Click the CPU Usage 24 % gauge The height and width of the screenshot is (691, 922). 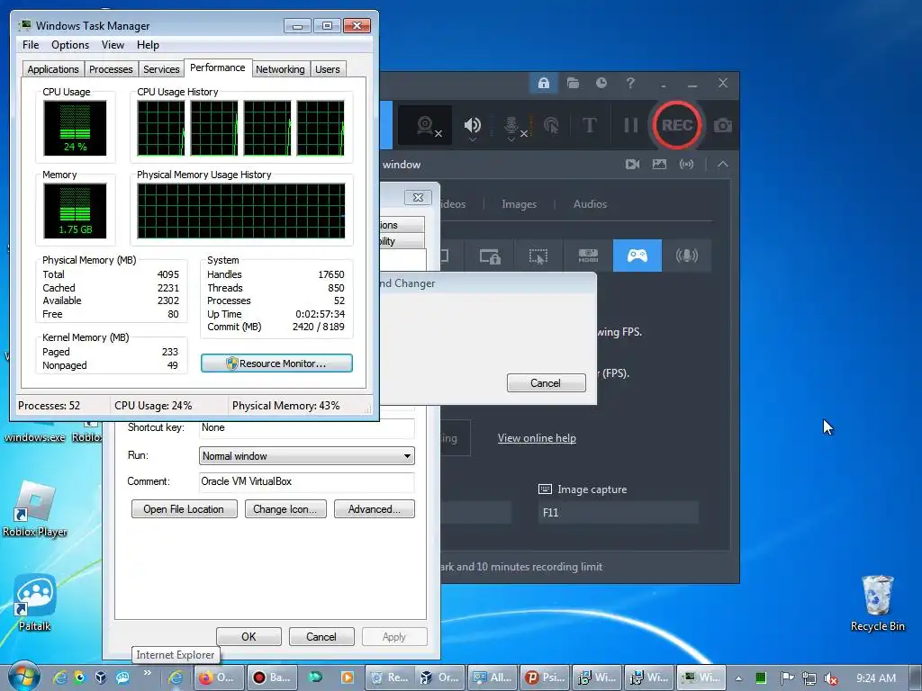tap(75, 128)
